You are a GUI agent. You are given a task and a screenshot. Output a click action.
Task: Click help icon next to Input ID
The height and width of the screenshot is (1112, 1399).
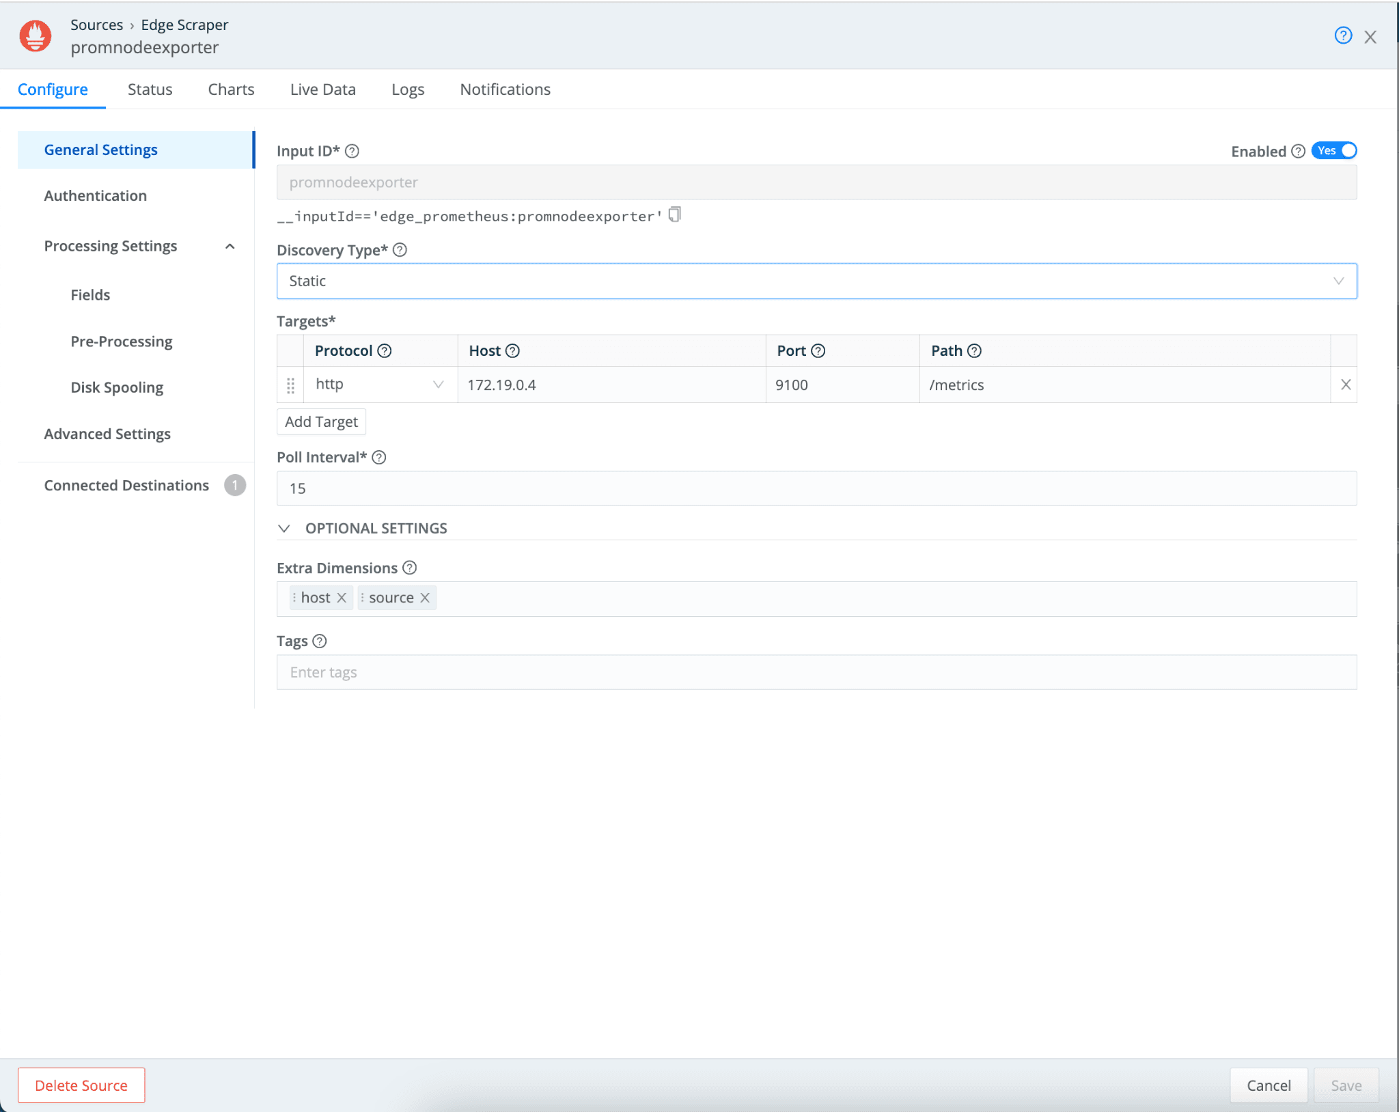[x=352, y=151]
